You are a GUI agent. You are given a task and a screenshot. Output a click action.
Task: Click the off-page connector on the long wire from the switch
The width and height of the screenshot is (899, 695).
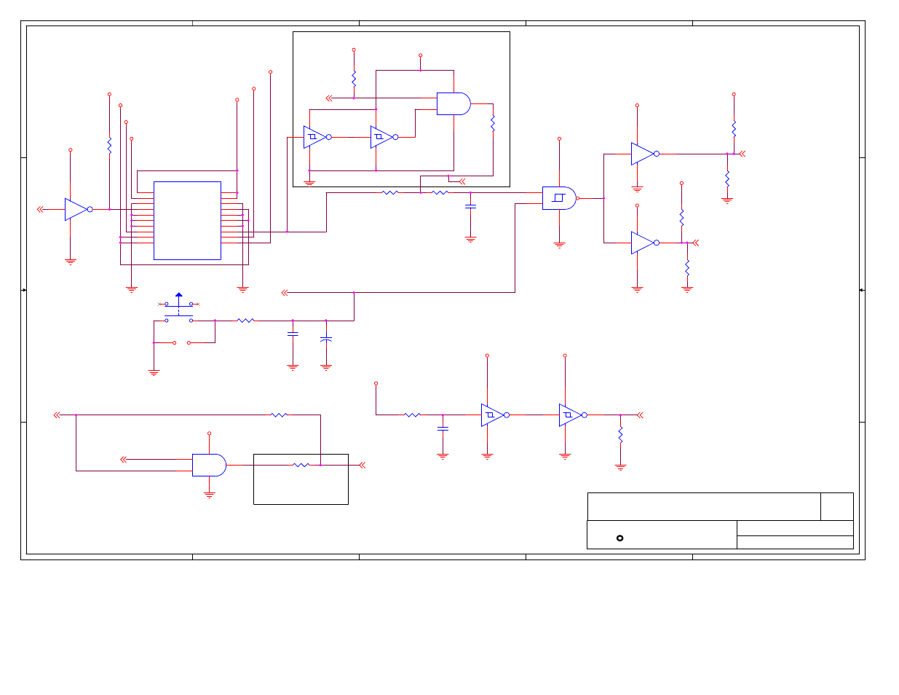pyautogui.click(x=285, y=293)
